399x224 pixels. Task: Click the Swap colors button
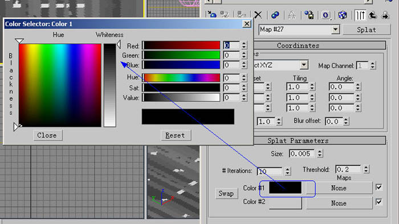(x=226, y=193)
